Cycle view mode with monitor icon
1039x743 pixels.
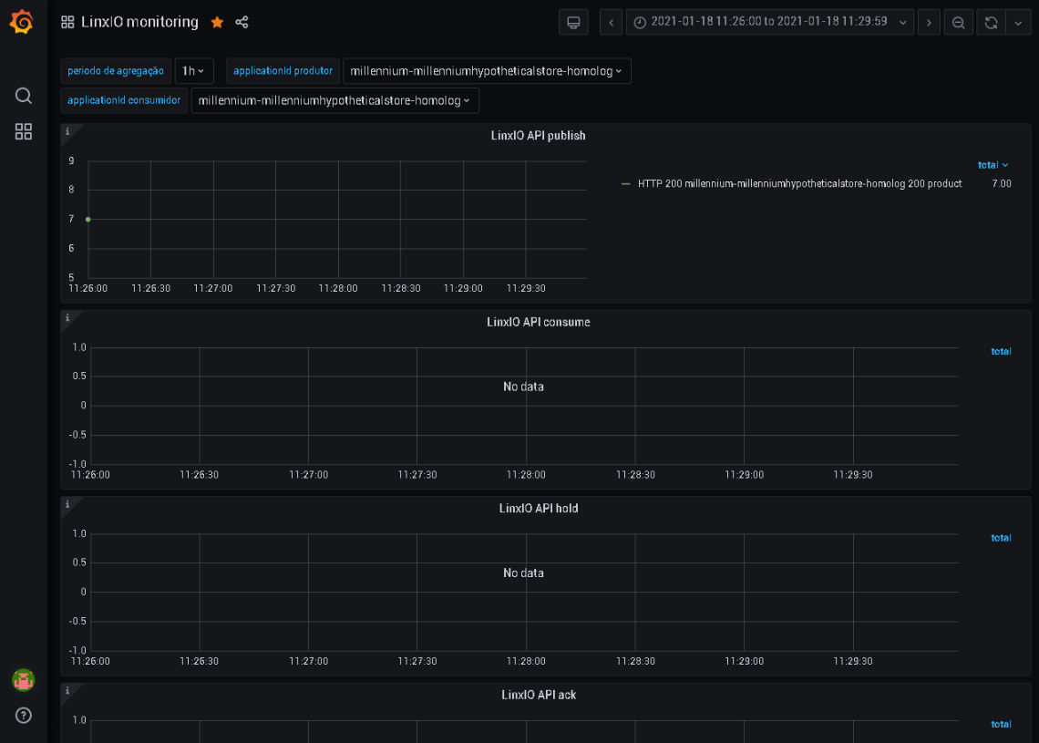click(x=573, y=23)
